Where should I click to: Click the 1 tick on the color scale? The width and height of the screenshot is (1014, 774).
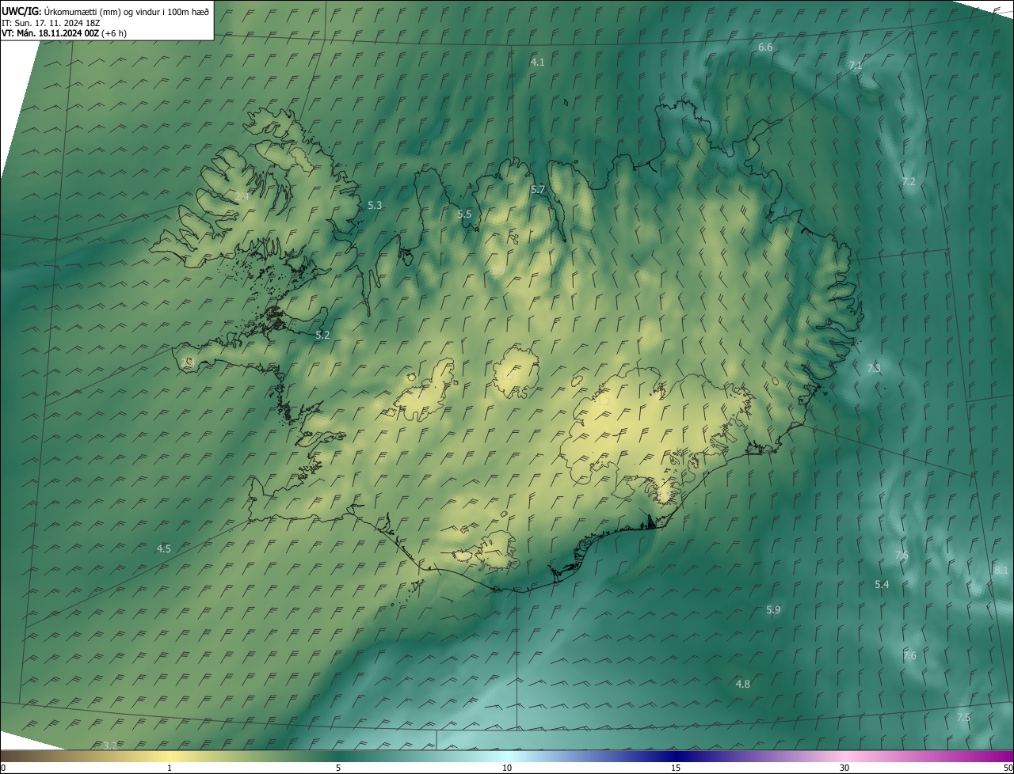(170, 768)
